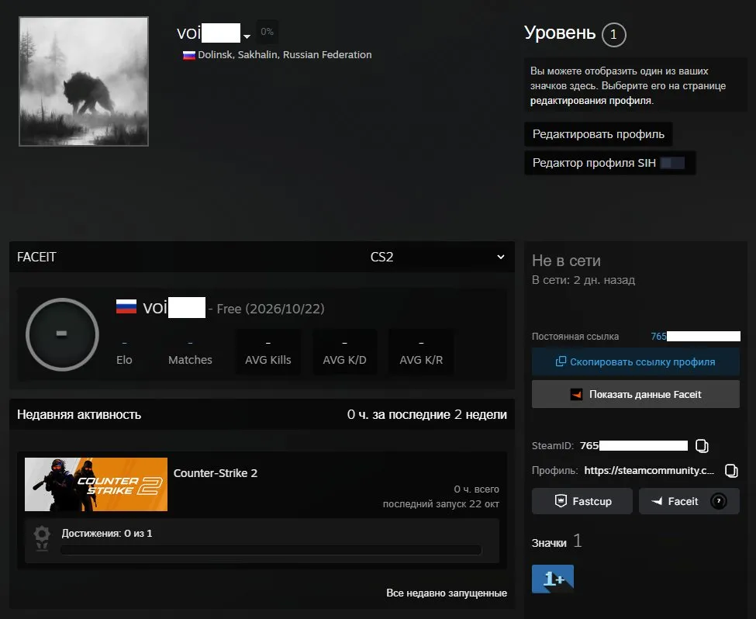Click the Russian flag in the FACEIT card
Screen dimensions: 756x619
(x=126, y=307)
